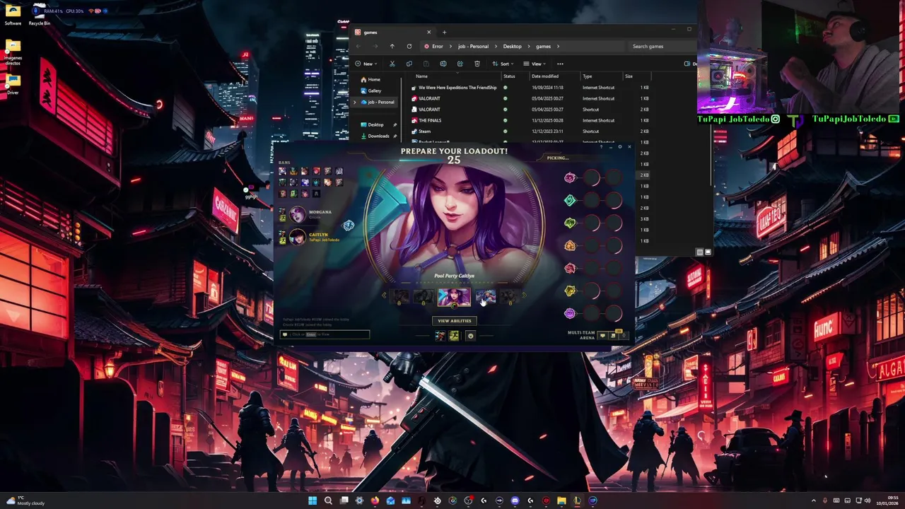Click the copy icon in File Explorer toolbar
Screen dimensions: 905x509
[409, 64]
